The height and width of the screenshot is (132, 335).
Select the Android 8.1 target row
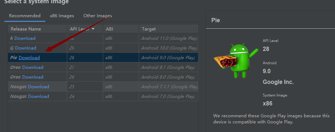(103, 67)
